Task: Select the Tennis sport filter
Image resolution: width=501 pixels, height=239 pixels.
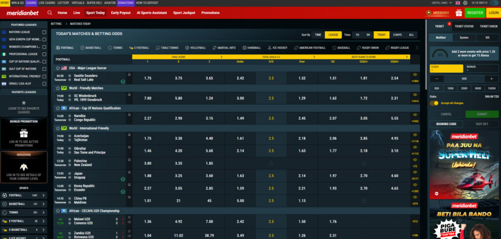Action: coord(115,48)
